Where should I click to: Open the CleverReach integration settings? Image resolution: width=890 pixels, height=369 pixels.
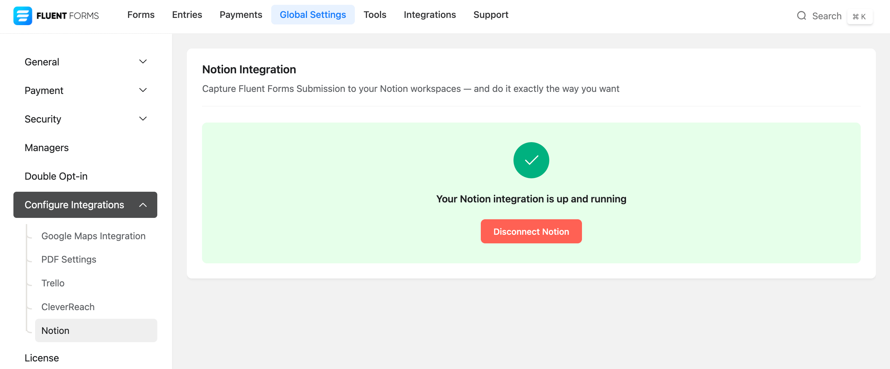[68, 307]
